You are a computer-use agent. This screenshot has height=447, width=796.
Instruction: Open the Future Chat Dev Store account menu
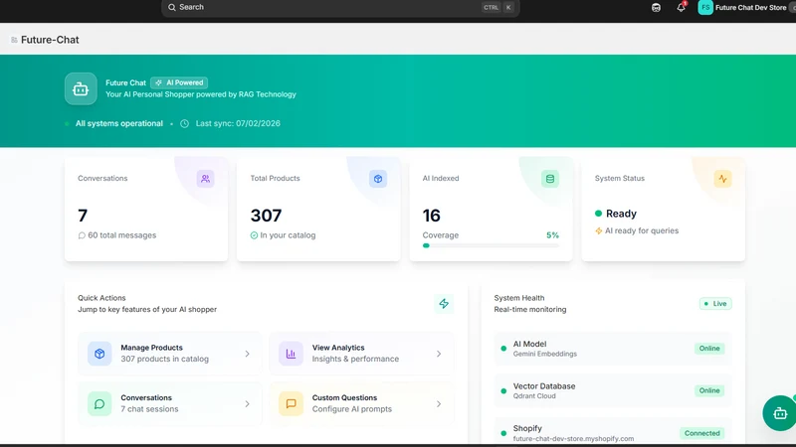[x=750, y=8]
